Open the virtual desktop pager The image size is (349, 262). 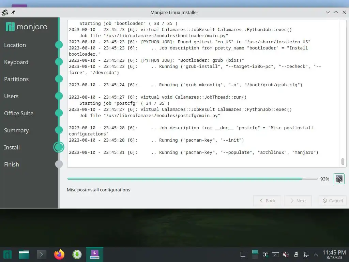coord(255,254)
